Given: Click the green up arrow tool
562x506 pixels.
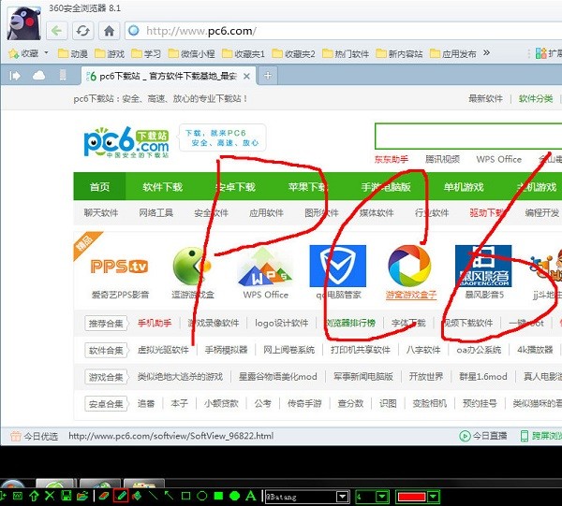Looking at the screenshot, I should click(34, 496).
